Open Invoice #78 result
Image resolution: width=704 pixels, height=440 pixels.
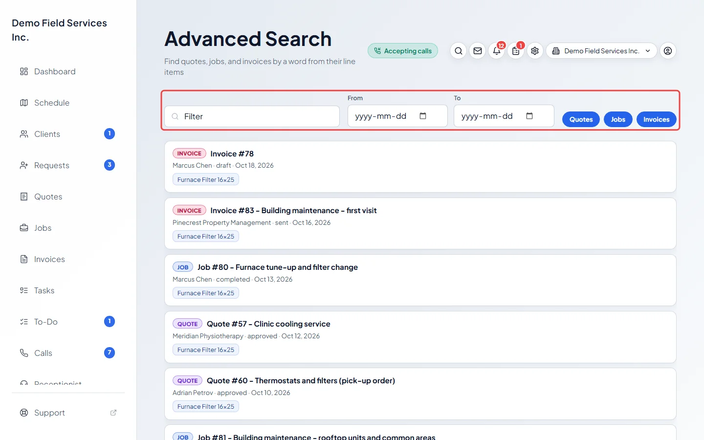[x=420, y=167]
